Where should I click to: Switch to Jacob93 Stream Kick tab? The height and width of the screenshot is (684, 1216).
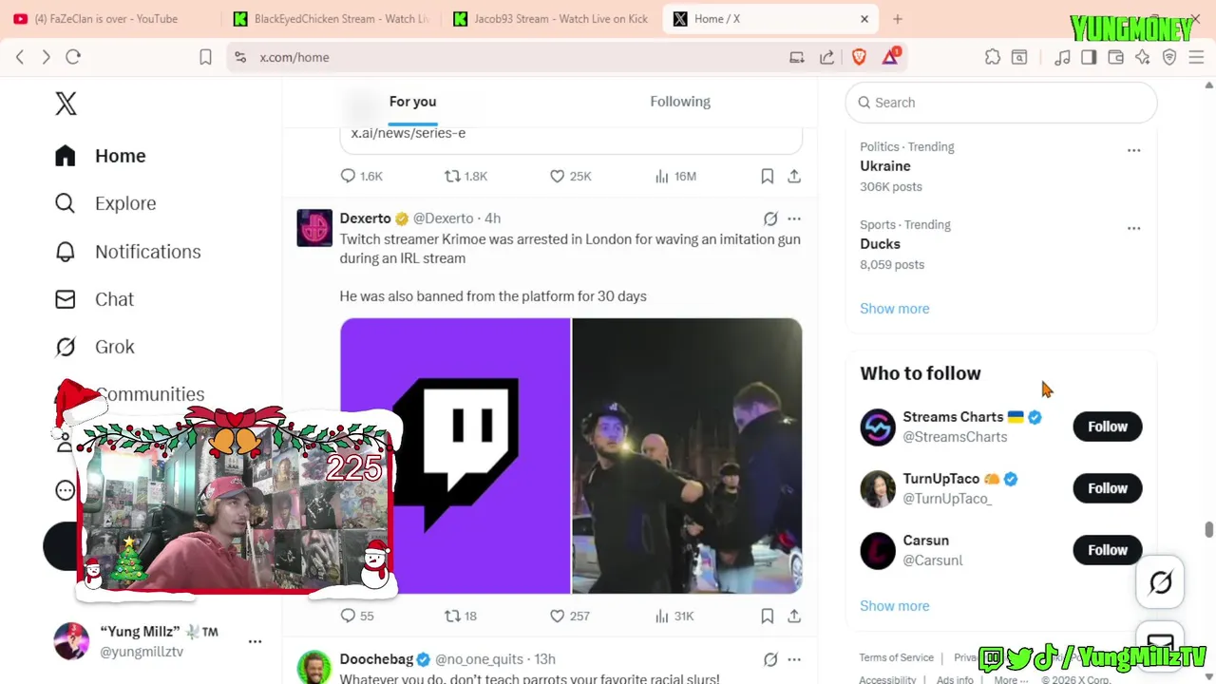click(551, 19)
